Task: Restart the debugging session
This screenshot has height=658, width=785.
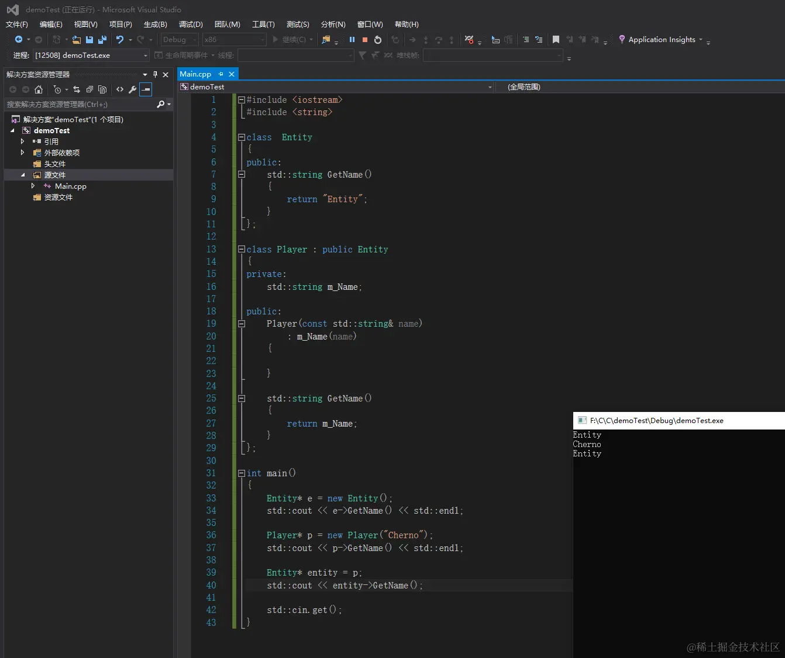Action: click(x=378, y=40)
